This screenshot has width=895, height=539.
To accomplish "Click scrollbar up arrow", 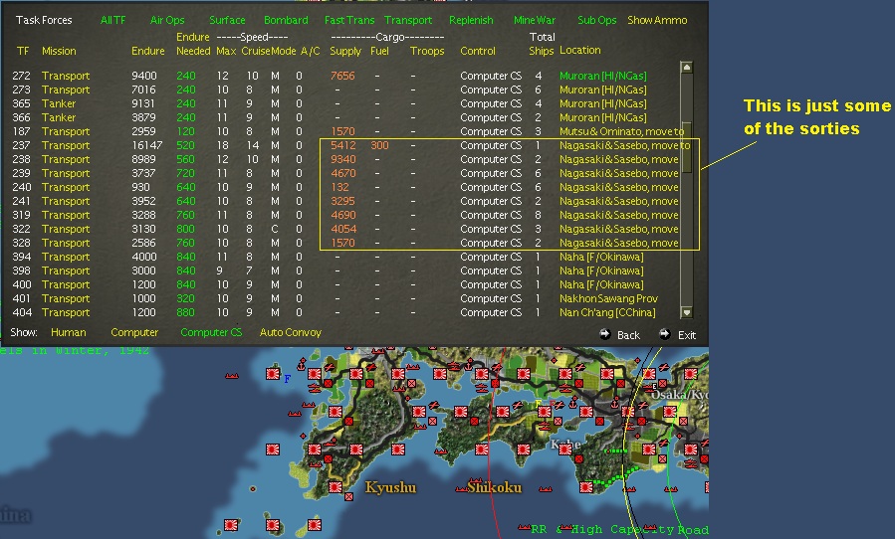I will [687, 68].
